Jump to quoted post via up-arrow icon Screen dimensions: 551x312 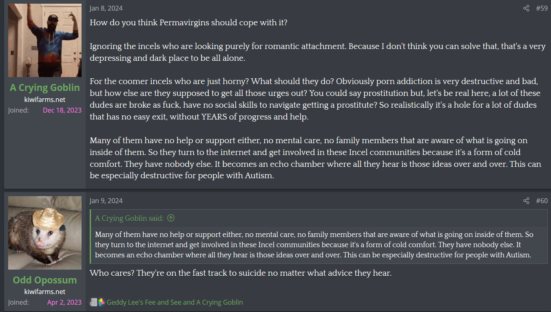pyautogui.click(x=171, y=218)
